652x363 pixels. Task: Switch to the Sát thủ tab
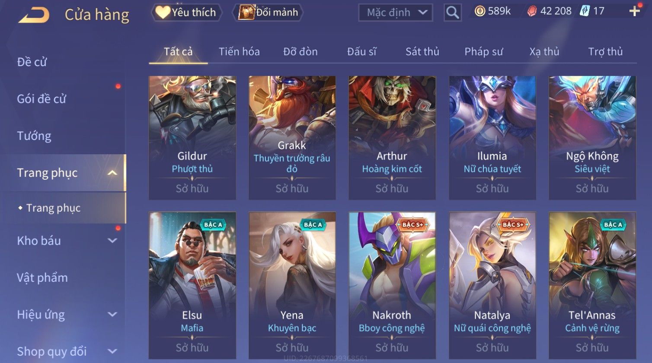click(x=422, y=52)
